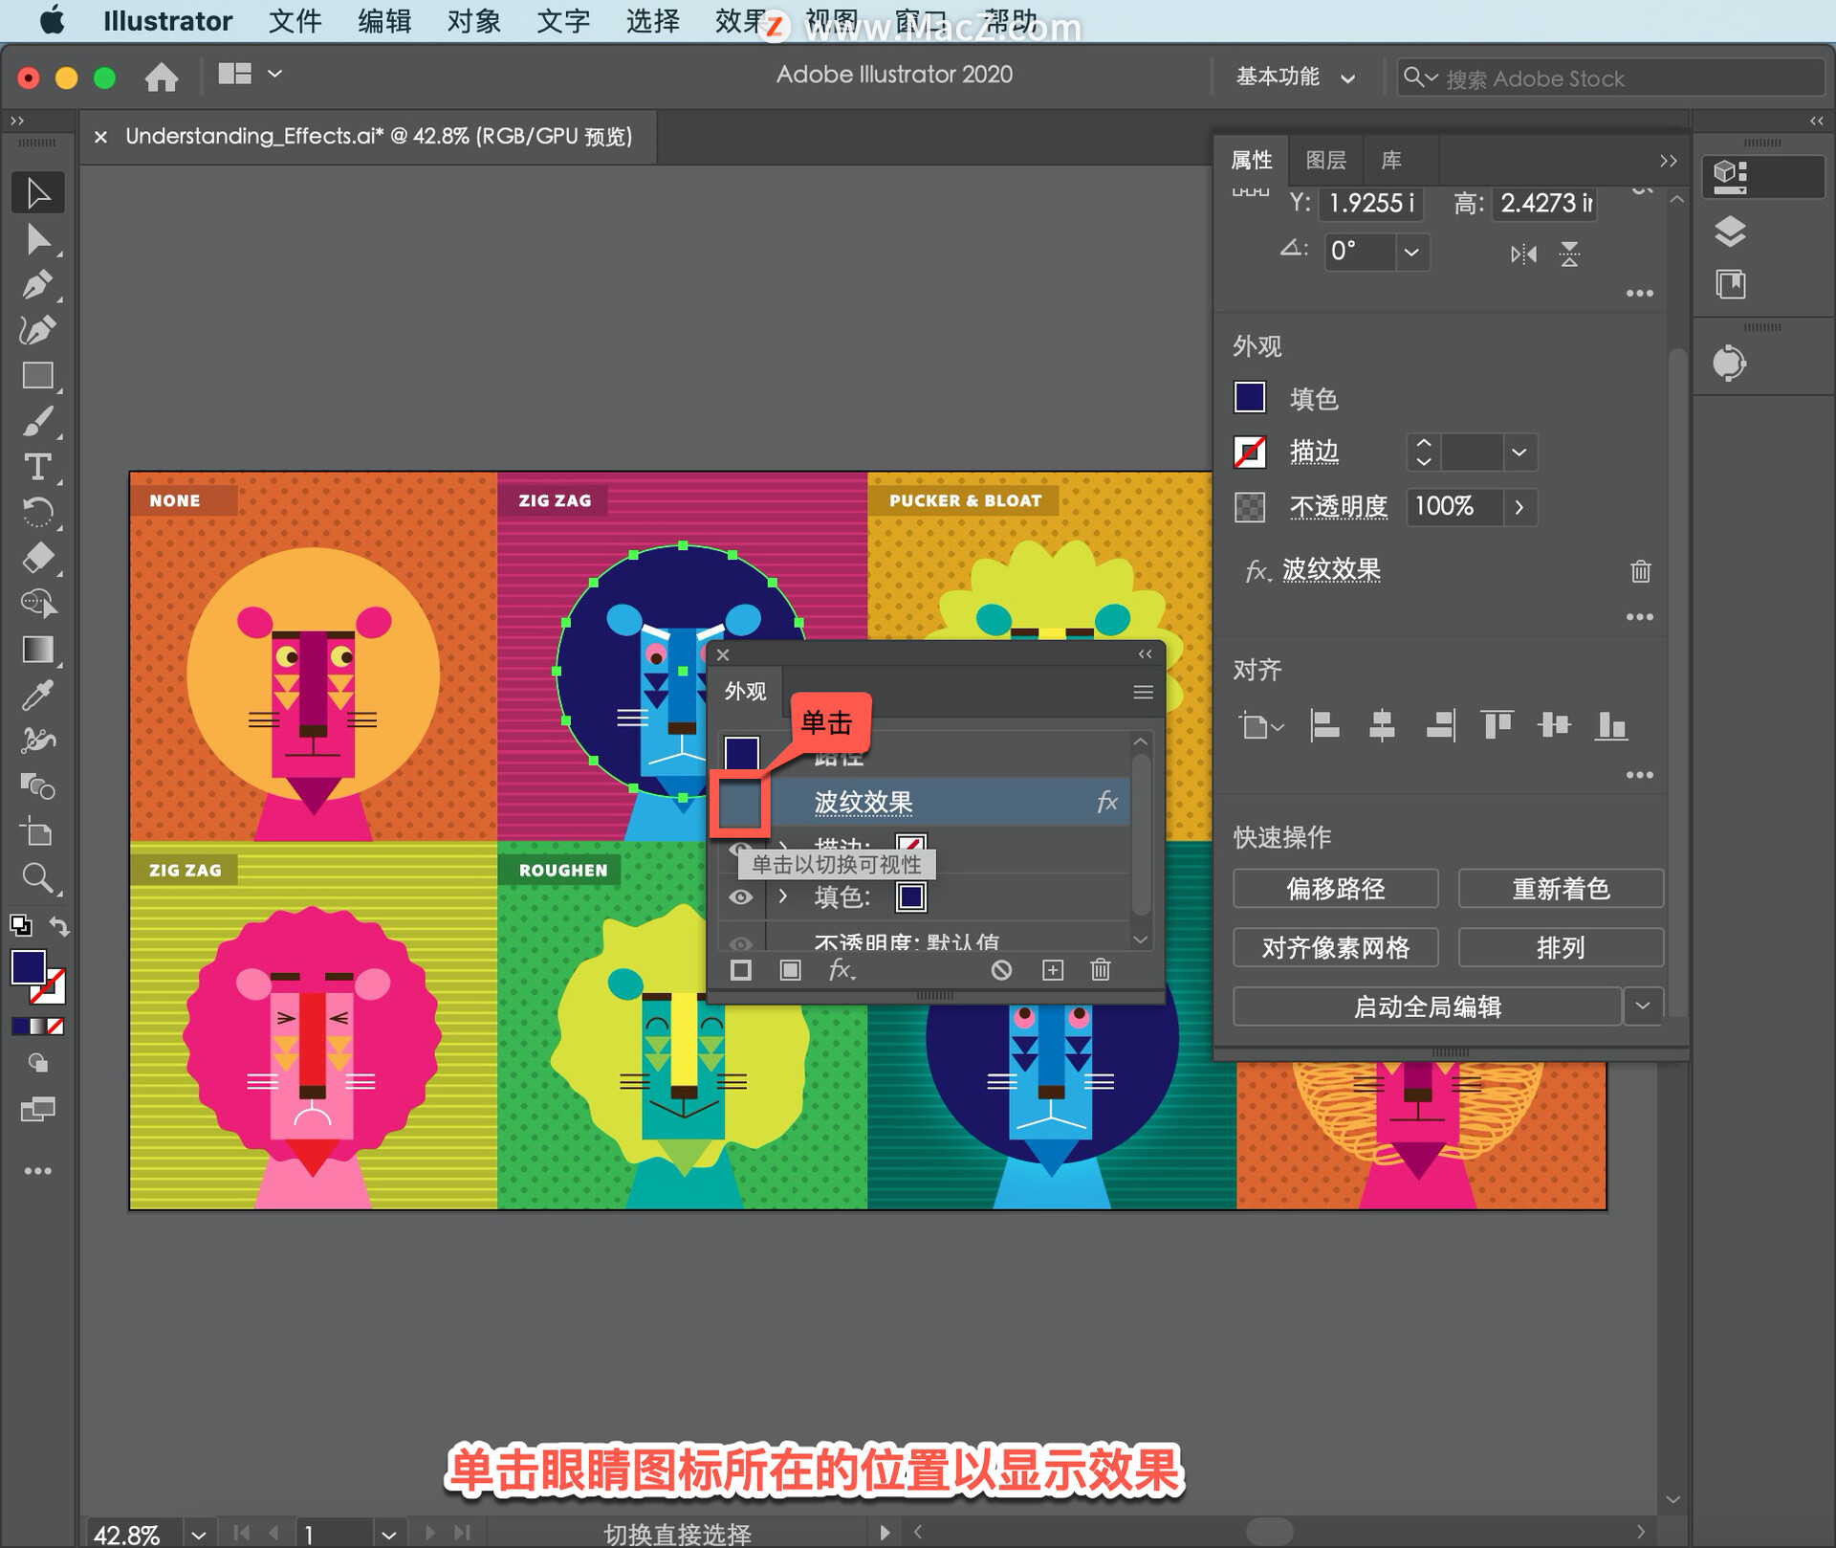Click the 启动全局编辑 button
Image resolution: width=1836 pixels, height=1548 pixels.
pyautogui.click(x=1427, y=1006)
